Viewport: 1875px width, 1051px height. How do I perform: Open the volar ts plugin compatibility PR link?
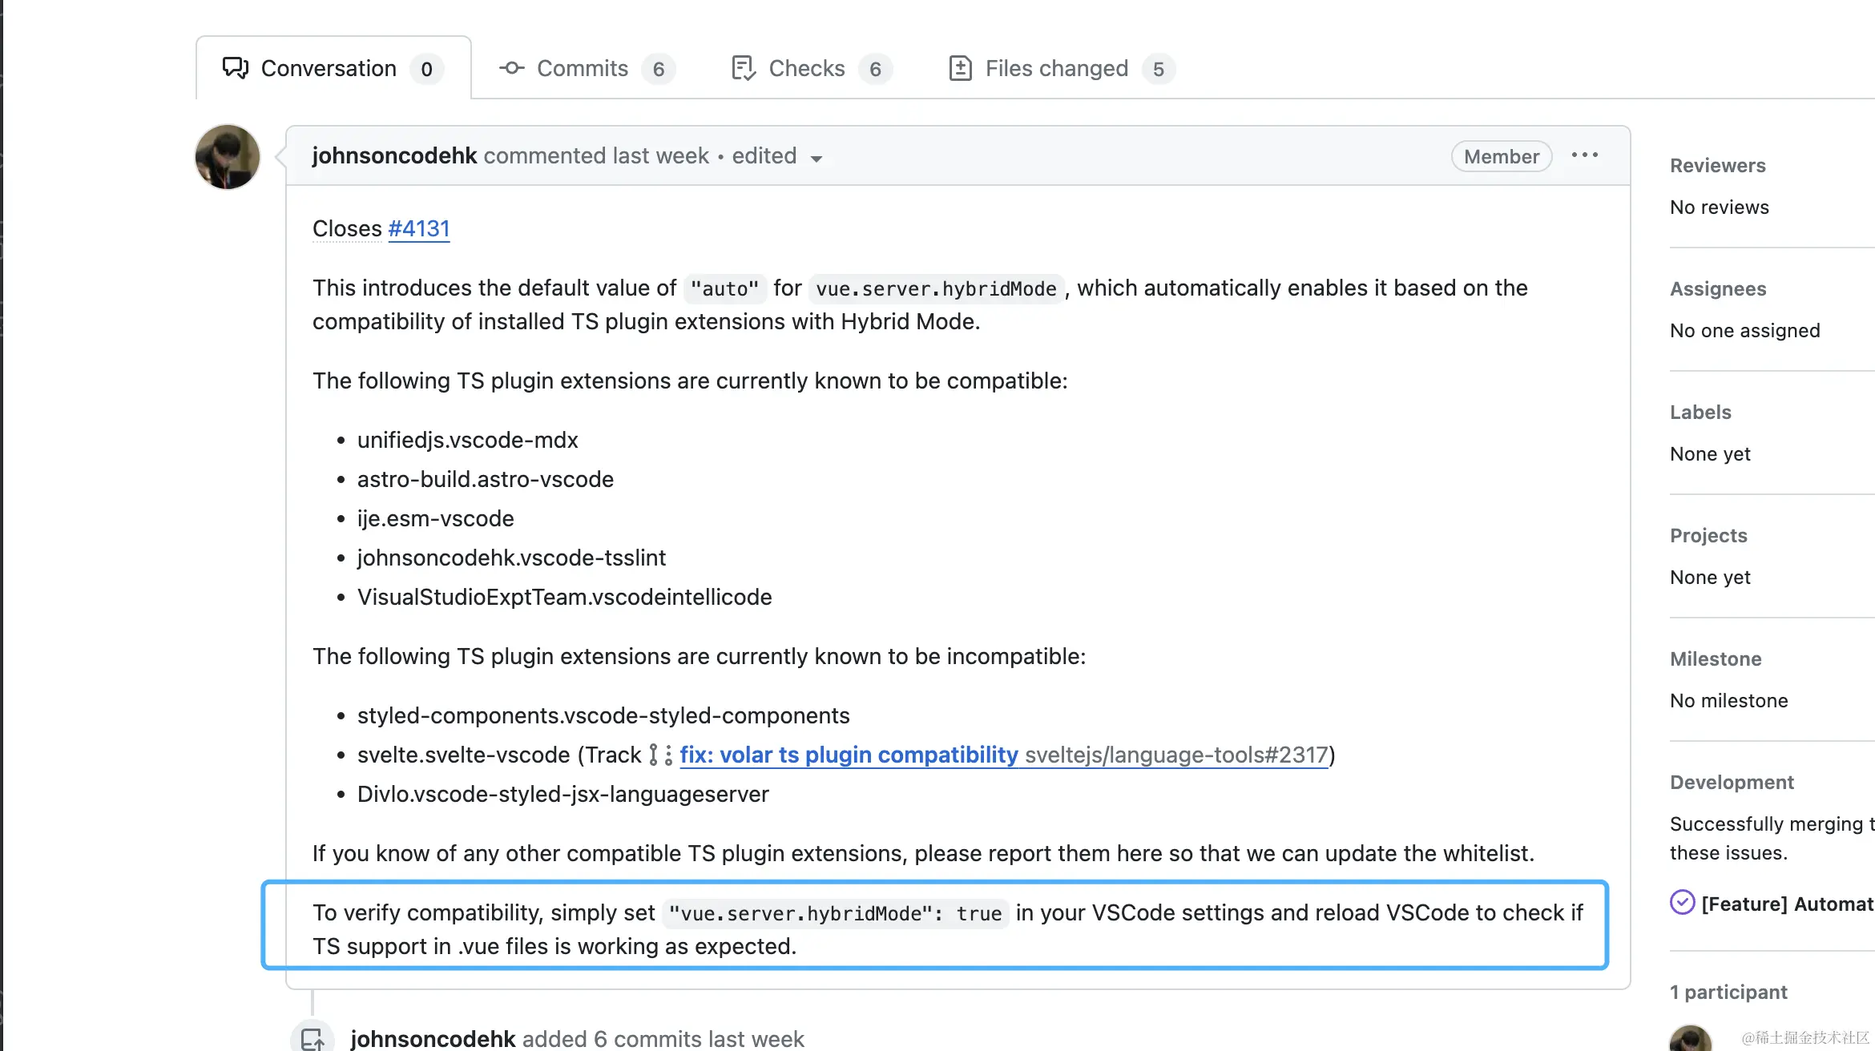coord(849,755)
